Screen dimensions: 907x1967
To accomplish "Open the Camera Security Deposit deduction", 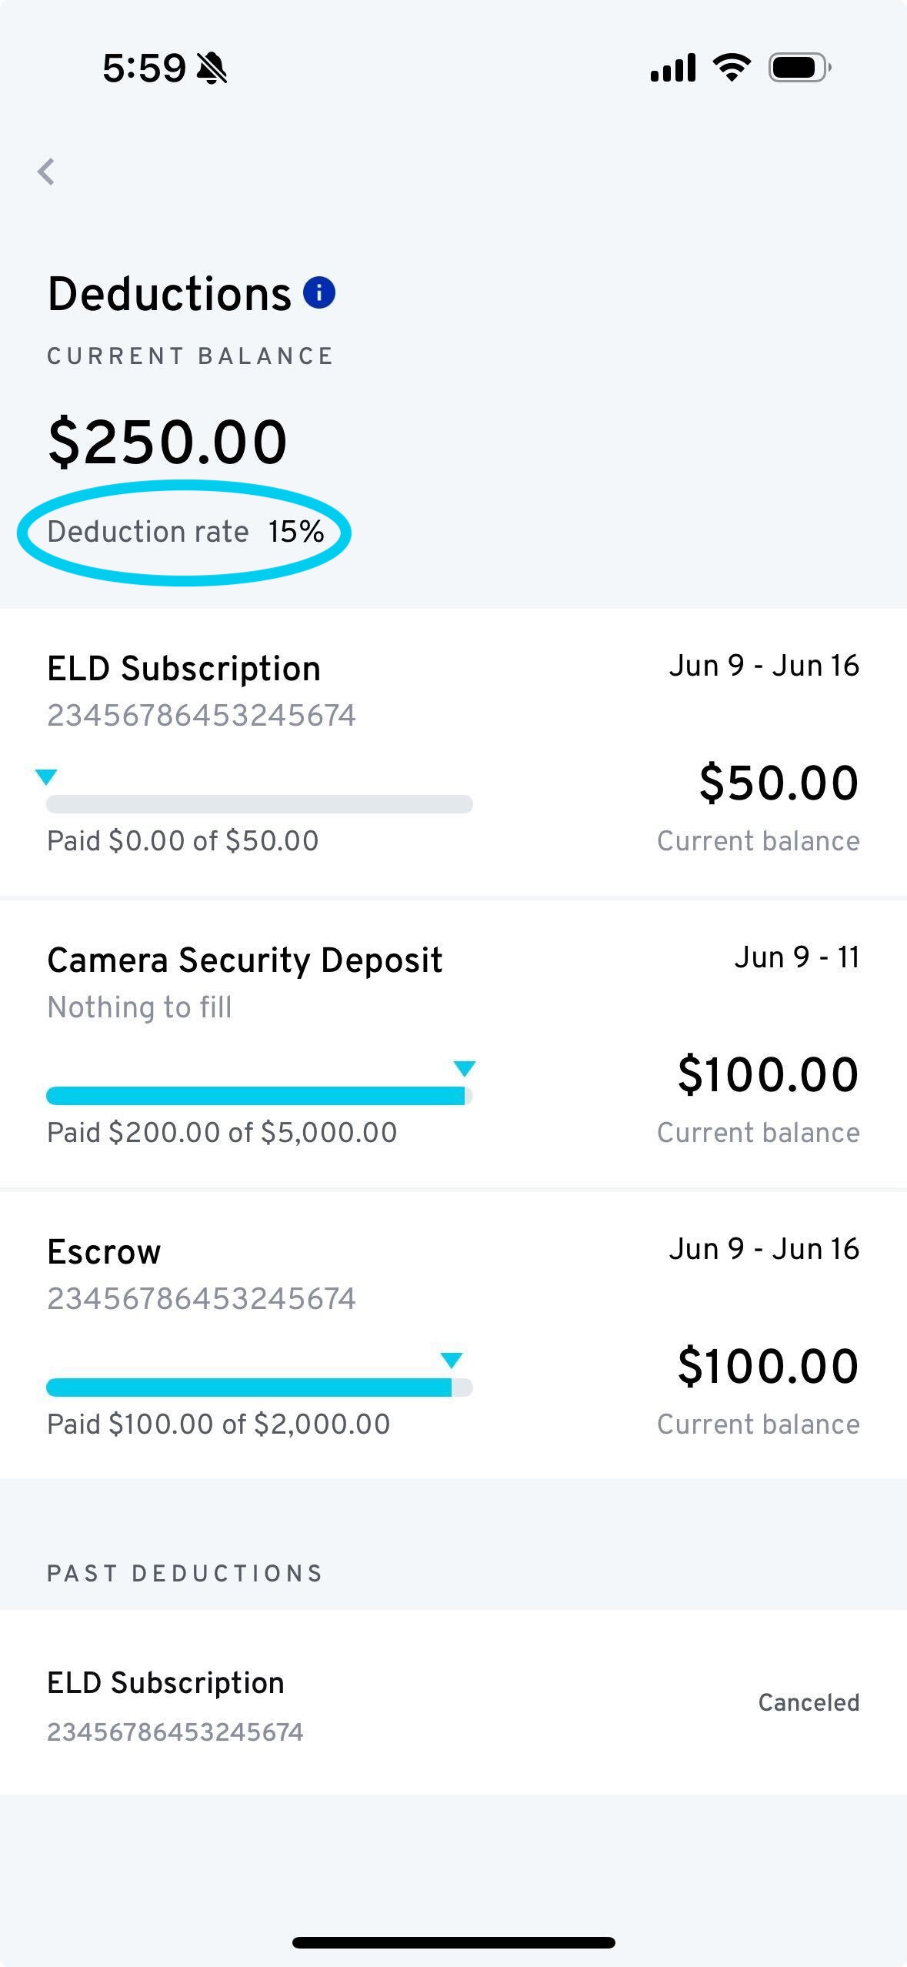I will tap(453, 1044).
